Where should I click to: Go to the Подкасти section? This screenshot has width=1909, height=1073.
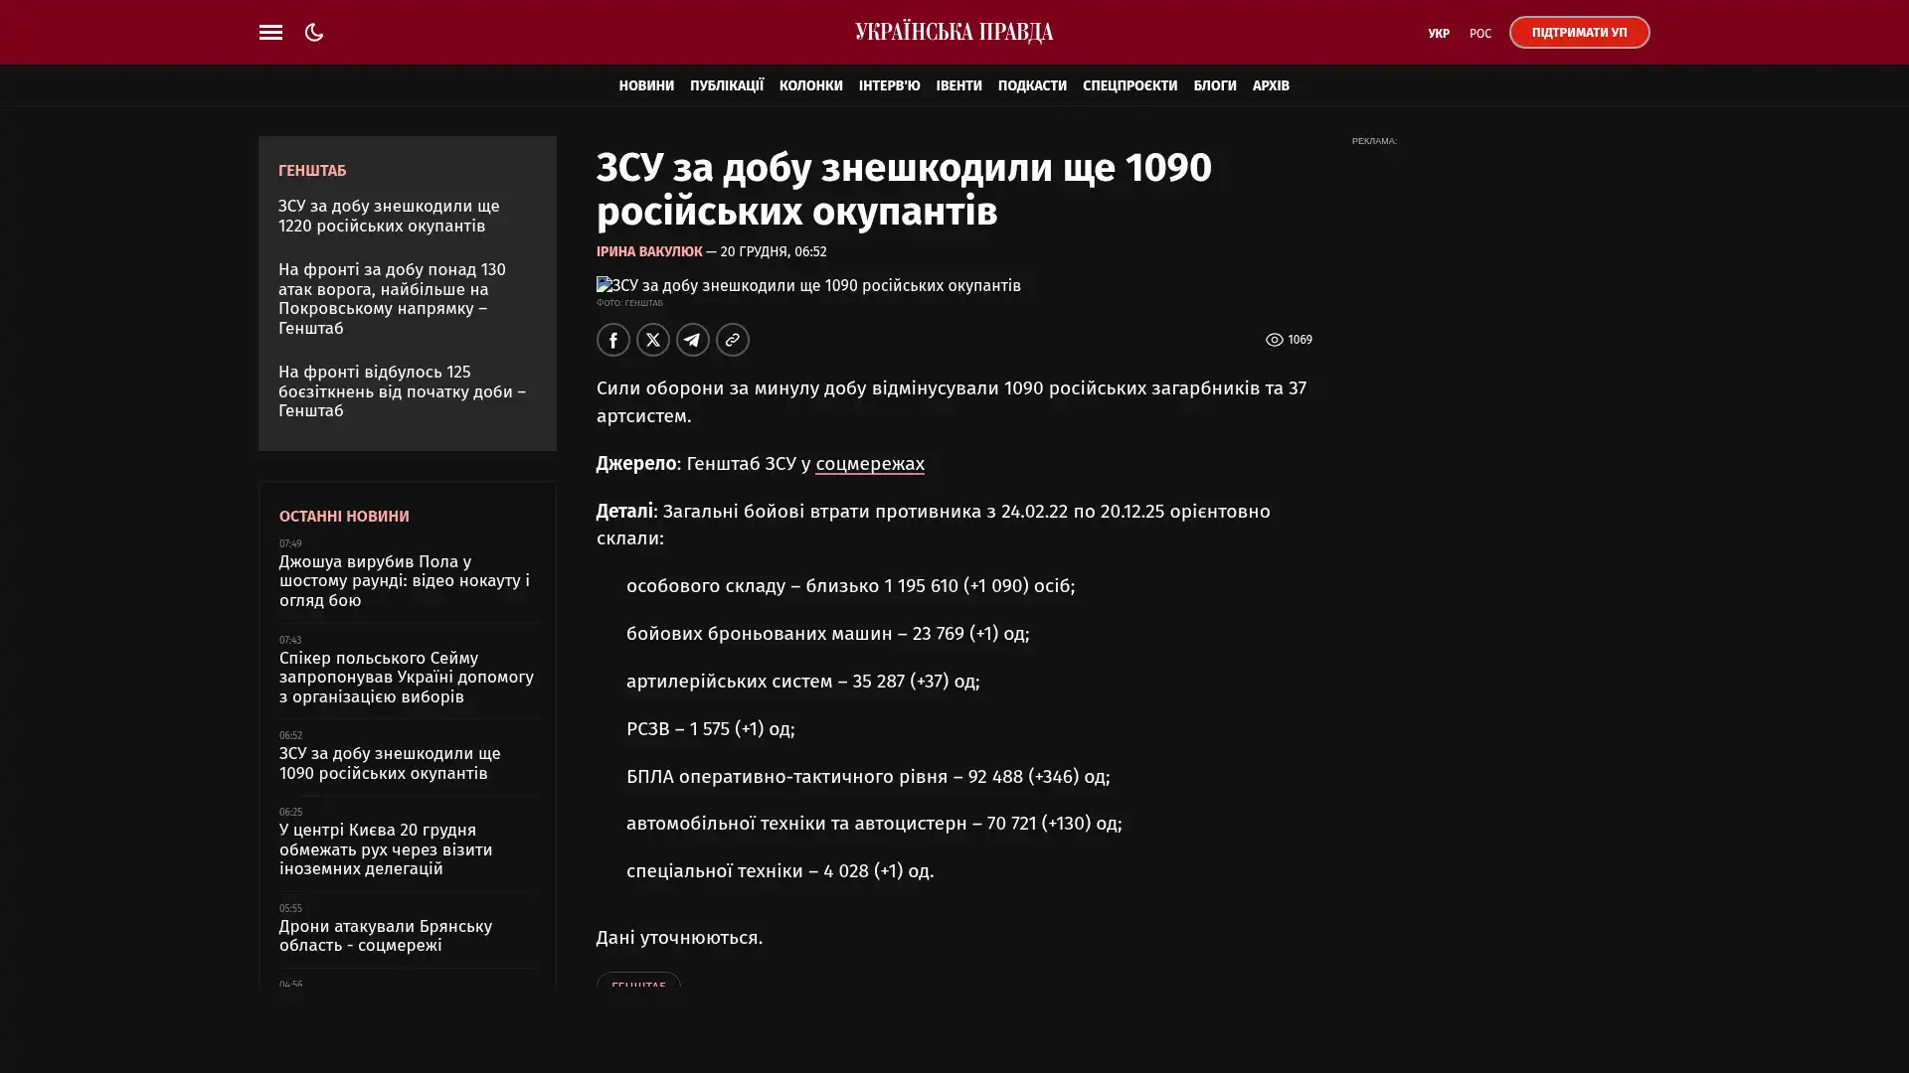coord(1031,86)
